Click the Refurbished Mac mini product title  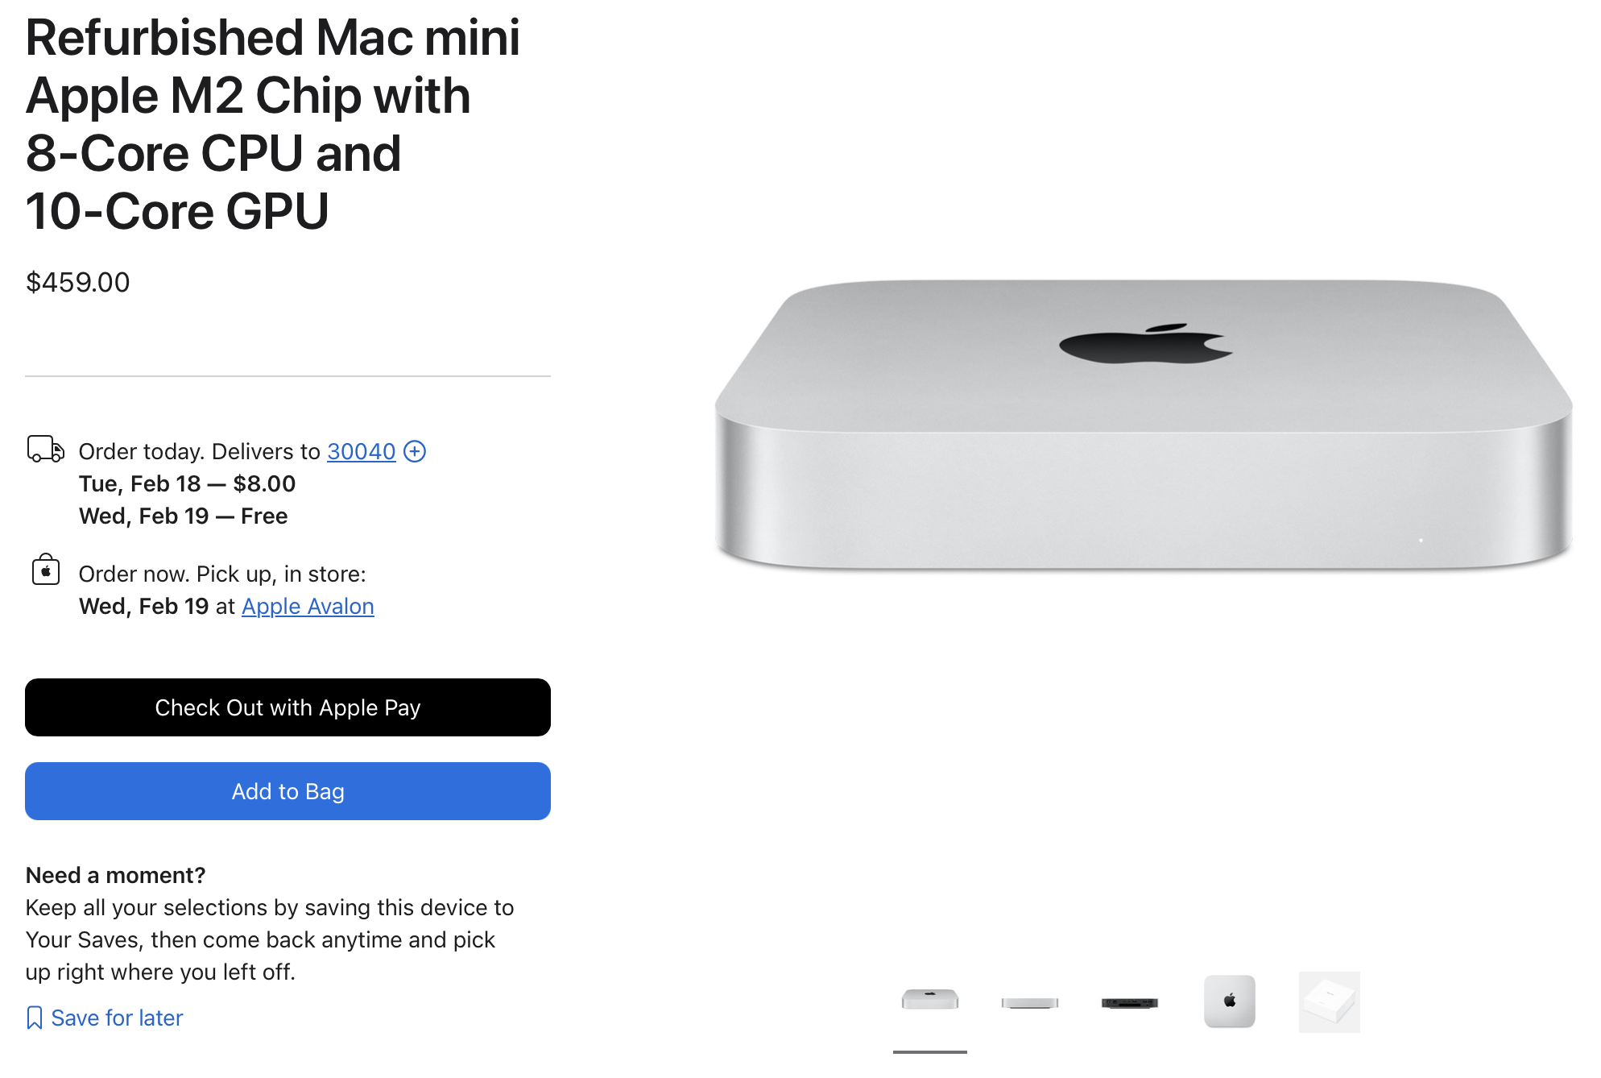pos(273,124)
